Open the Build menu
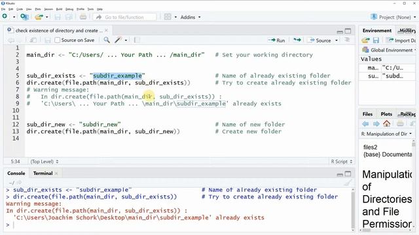 click(59, 9)
